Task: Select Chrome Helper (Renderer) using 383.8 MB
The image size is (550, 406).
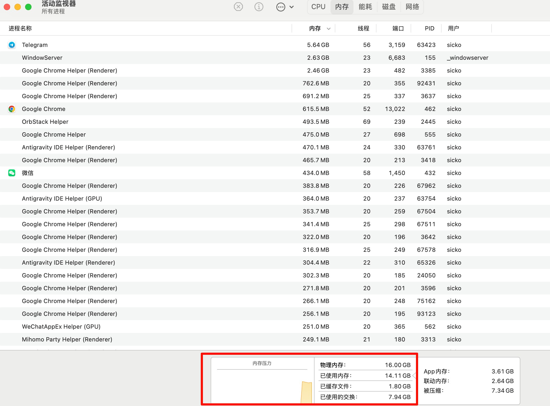Action: (x=275, y=186)
